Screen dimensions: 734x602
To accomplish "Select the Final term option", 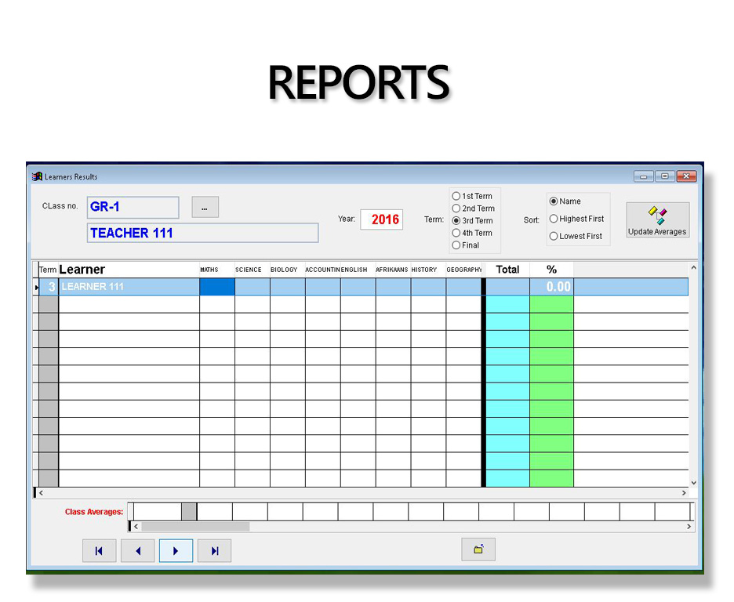I will coord(456,245).
